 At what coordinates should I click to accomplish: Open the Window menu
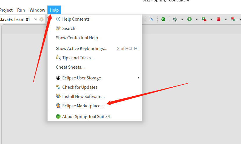[37, 10]
